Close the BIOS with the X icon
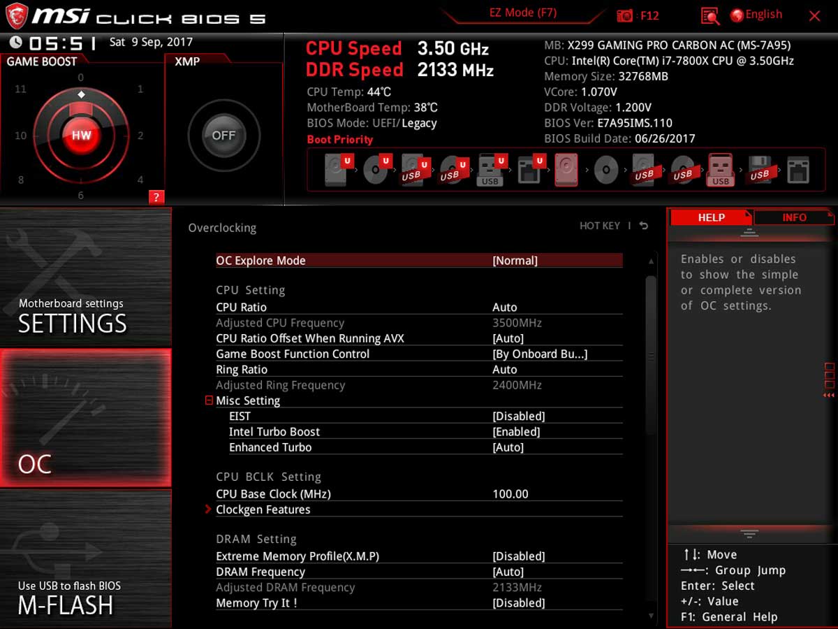 pyautogui.click(x=814, y=15)
